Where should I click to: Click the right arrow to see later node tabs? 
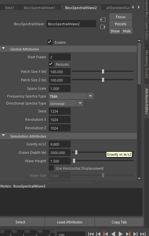(139, 7)
